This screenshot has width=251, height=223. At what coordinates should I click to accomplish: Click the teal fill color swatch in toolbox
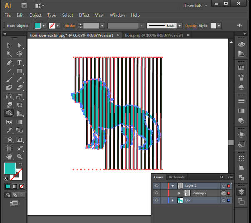10,168
